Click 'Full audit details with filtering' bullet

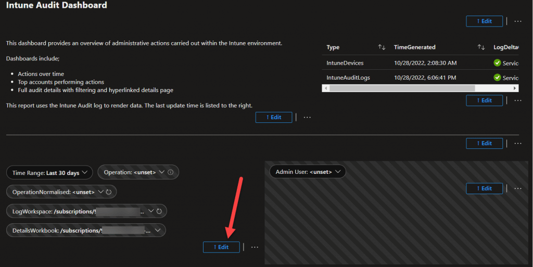96,90
